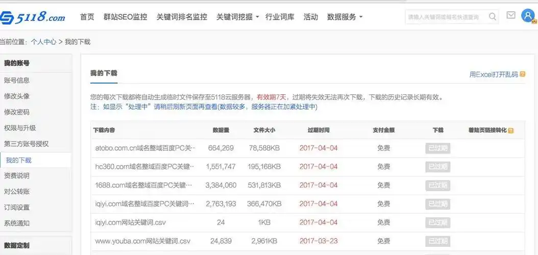
Task: Click the 支付金额 column header
Action: (x=384, y=130)
